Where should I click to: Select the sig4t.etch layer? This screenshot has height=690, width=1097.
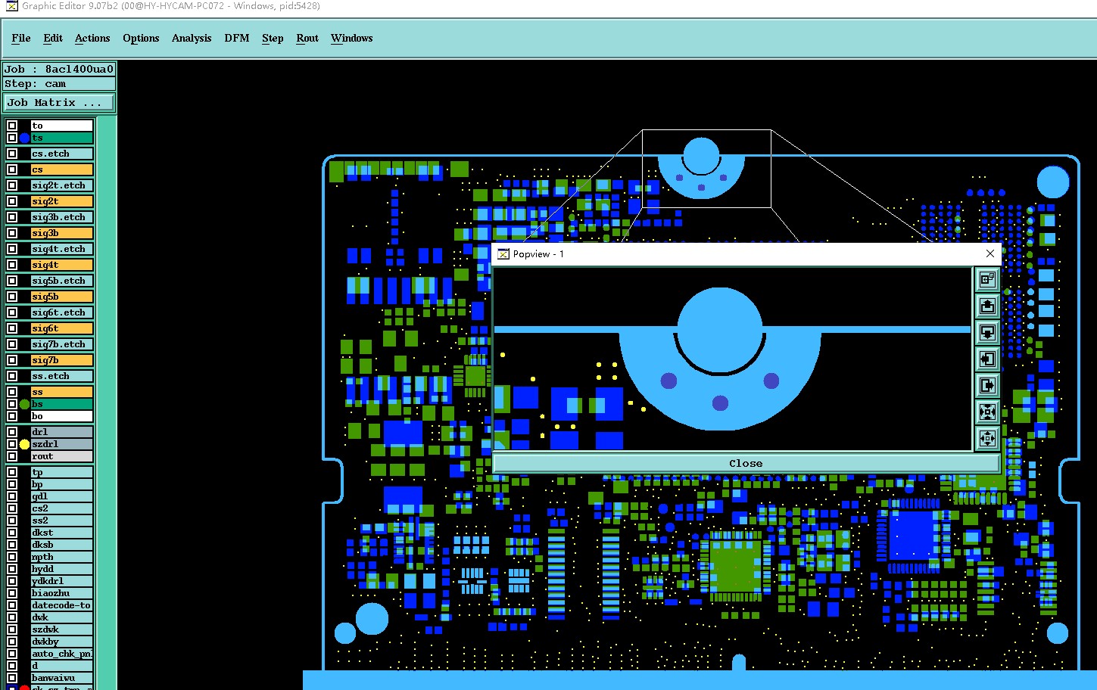tap(62, 249)
